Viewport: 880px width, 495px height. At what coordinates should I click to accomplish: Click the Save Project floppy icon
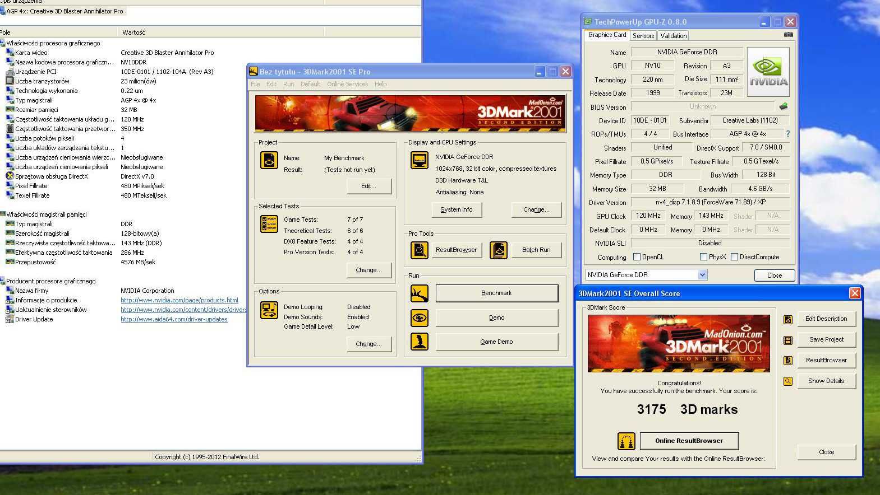788,340
